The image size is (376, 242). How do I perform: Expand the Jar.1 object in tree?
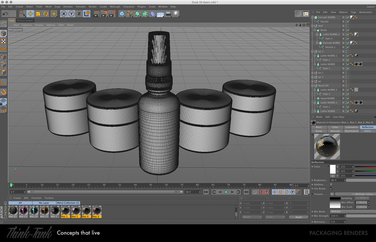pos(313,73)
